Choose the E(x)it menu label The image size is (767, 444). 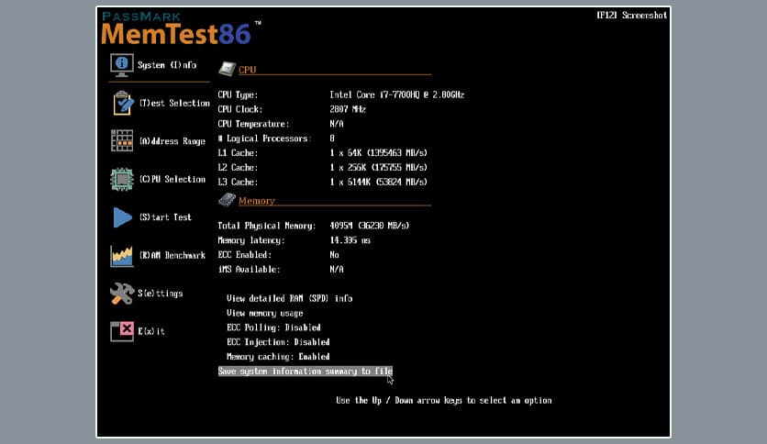coord(151,331)
